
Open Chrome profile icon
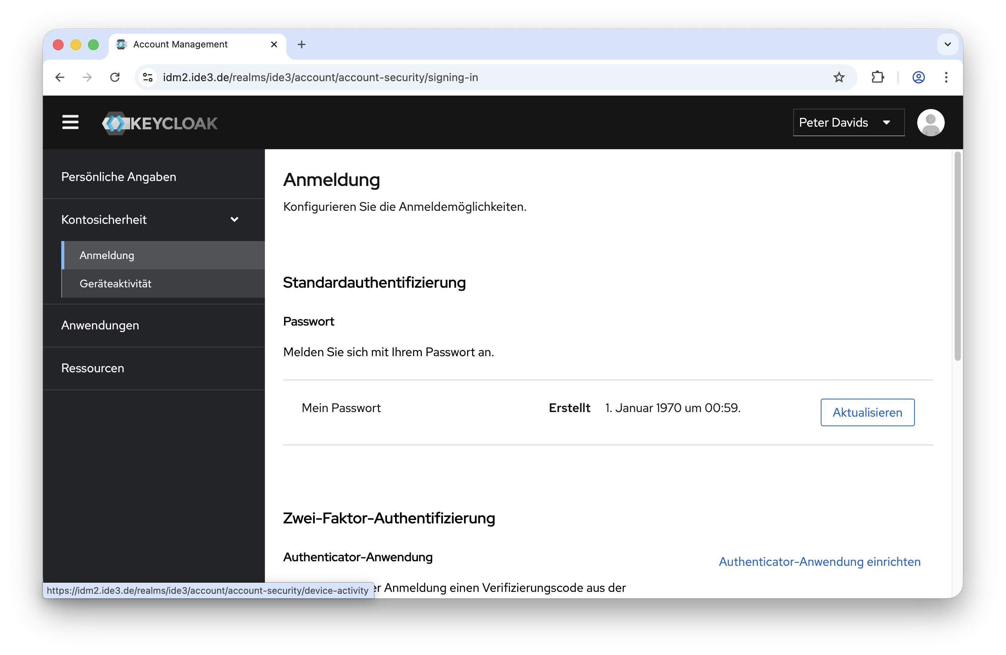click(918, 77)
